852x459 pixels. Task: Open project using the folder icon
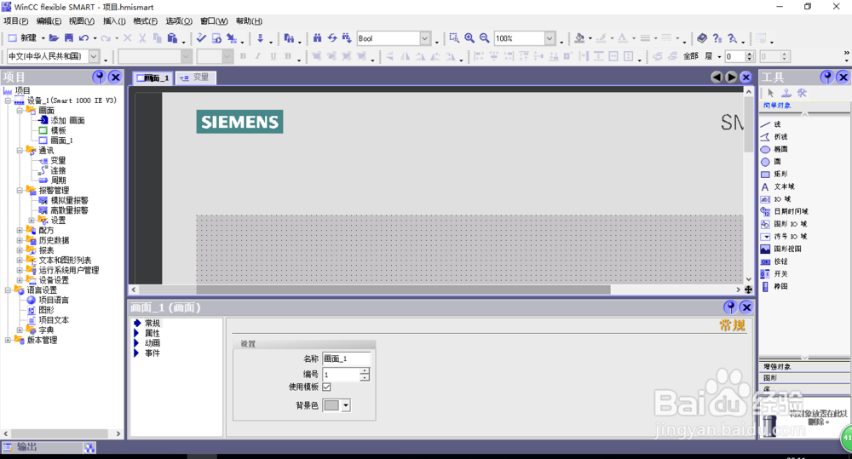pos(54,38)
